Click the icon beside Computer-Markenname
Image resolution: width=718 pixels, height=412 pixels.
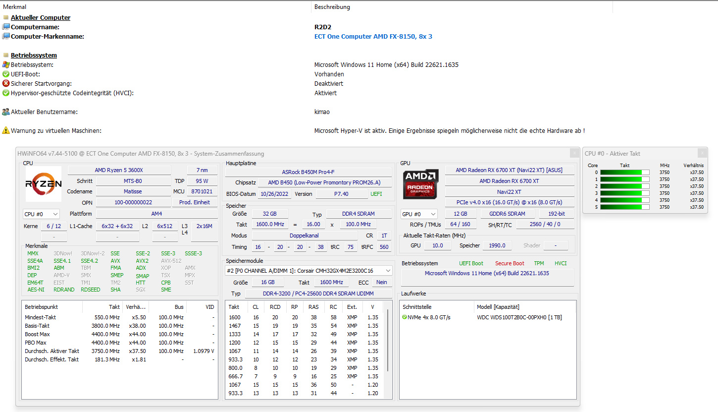tap(6, 36)
